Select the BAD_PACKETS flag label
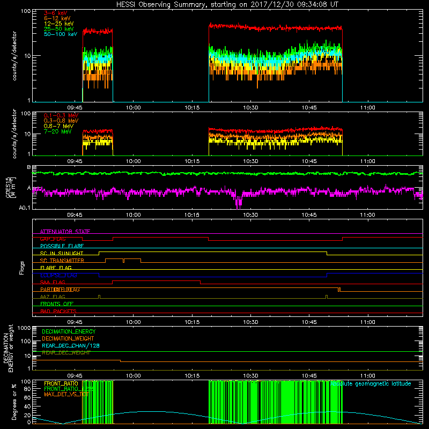The height and width of the screenshot is (429, 429). pos(58,311)
